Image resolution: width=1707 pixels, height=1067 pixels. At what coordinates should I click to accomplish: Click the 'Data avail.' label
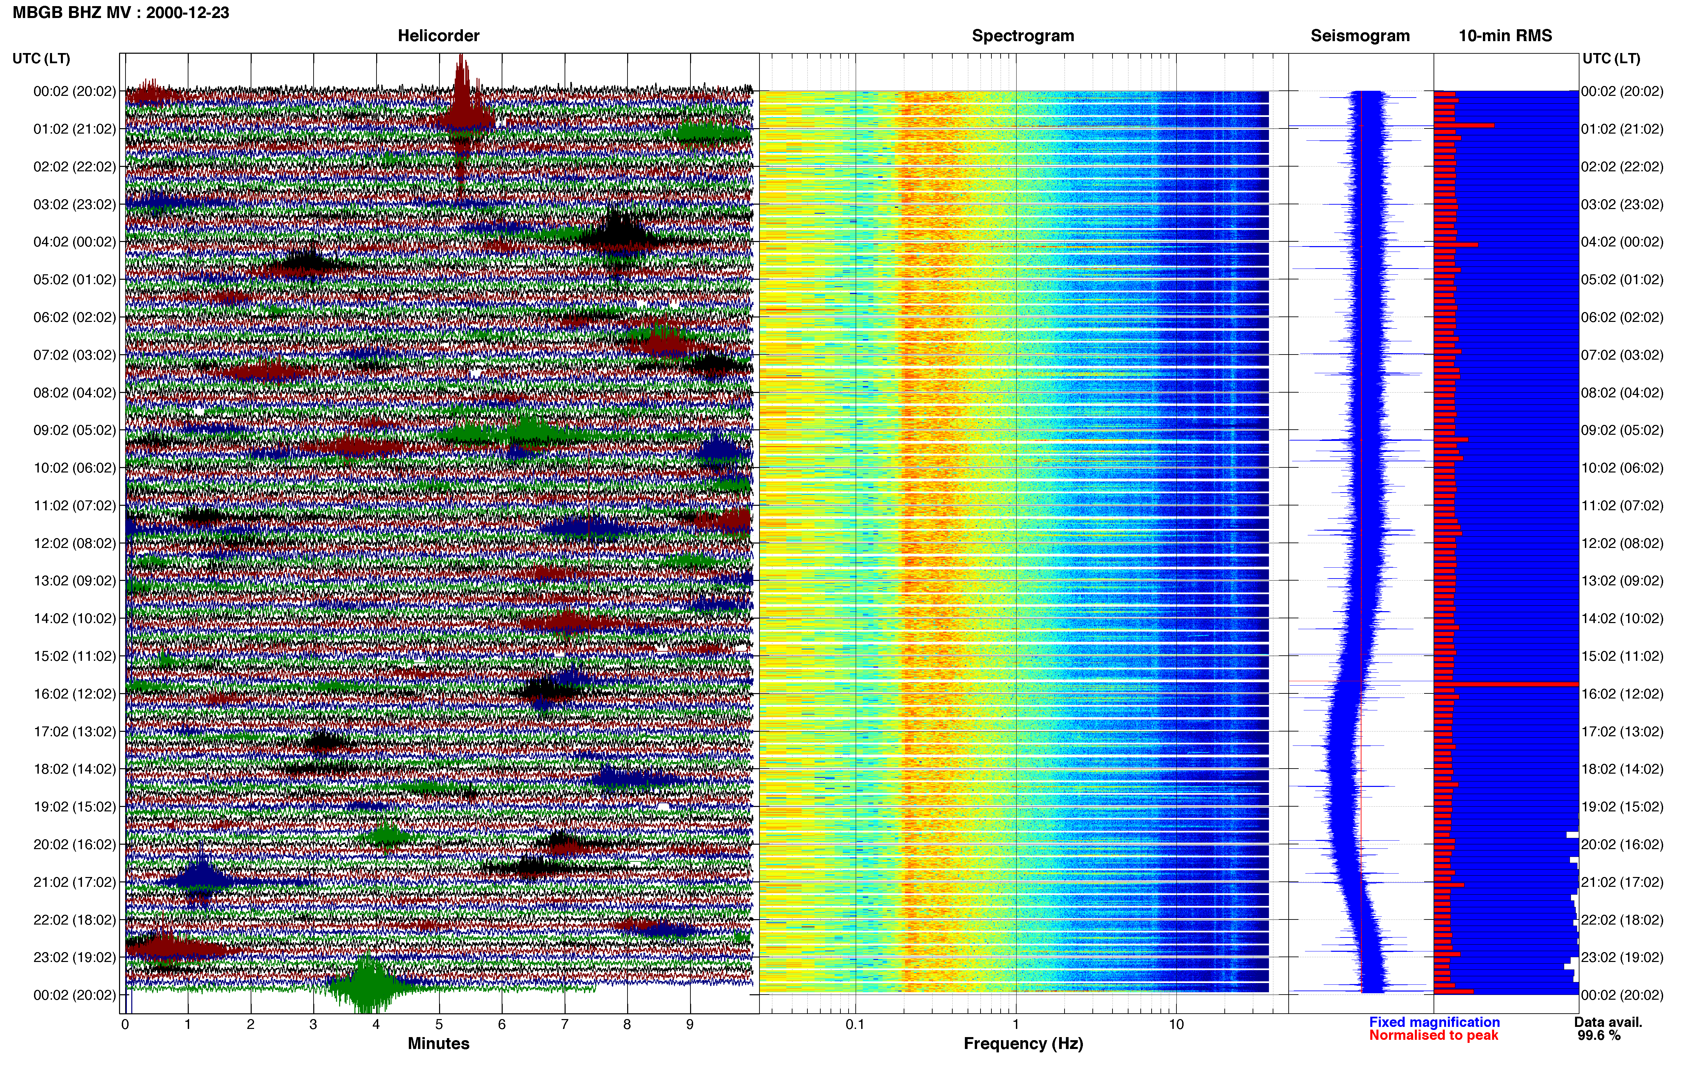point(1608,1022)
